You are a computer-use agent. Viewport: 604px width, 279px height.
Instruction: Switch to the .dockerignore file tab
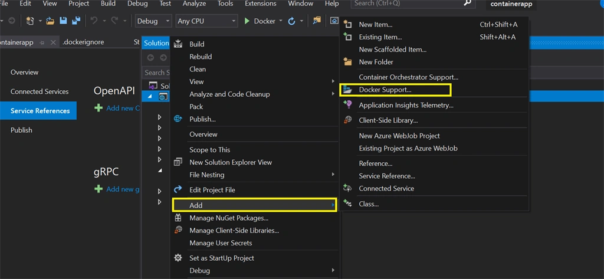83,42
